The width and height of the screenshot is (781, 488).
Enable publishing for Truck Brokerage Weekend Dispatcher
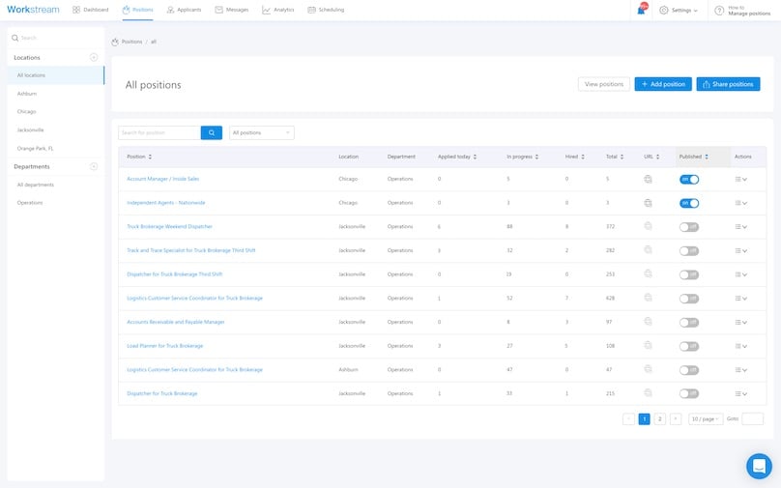(x=688, y=226)
